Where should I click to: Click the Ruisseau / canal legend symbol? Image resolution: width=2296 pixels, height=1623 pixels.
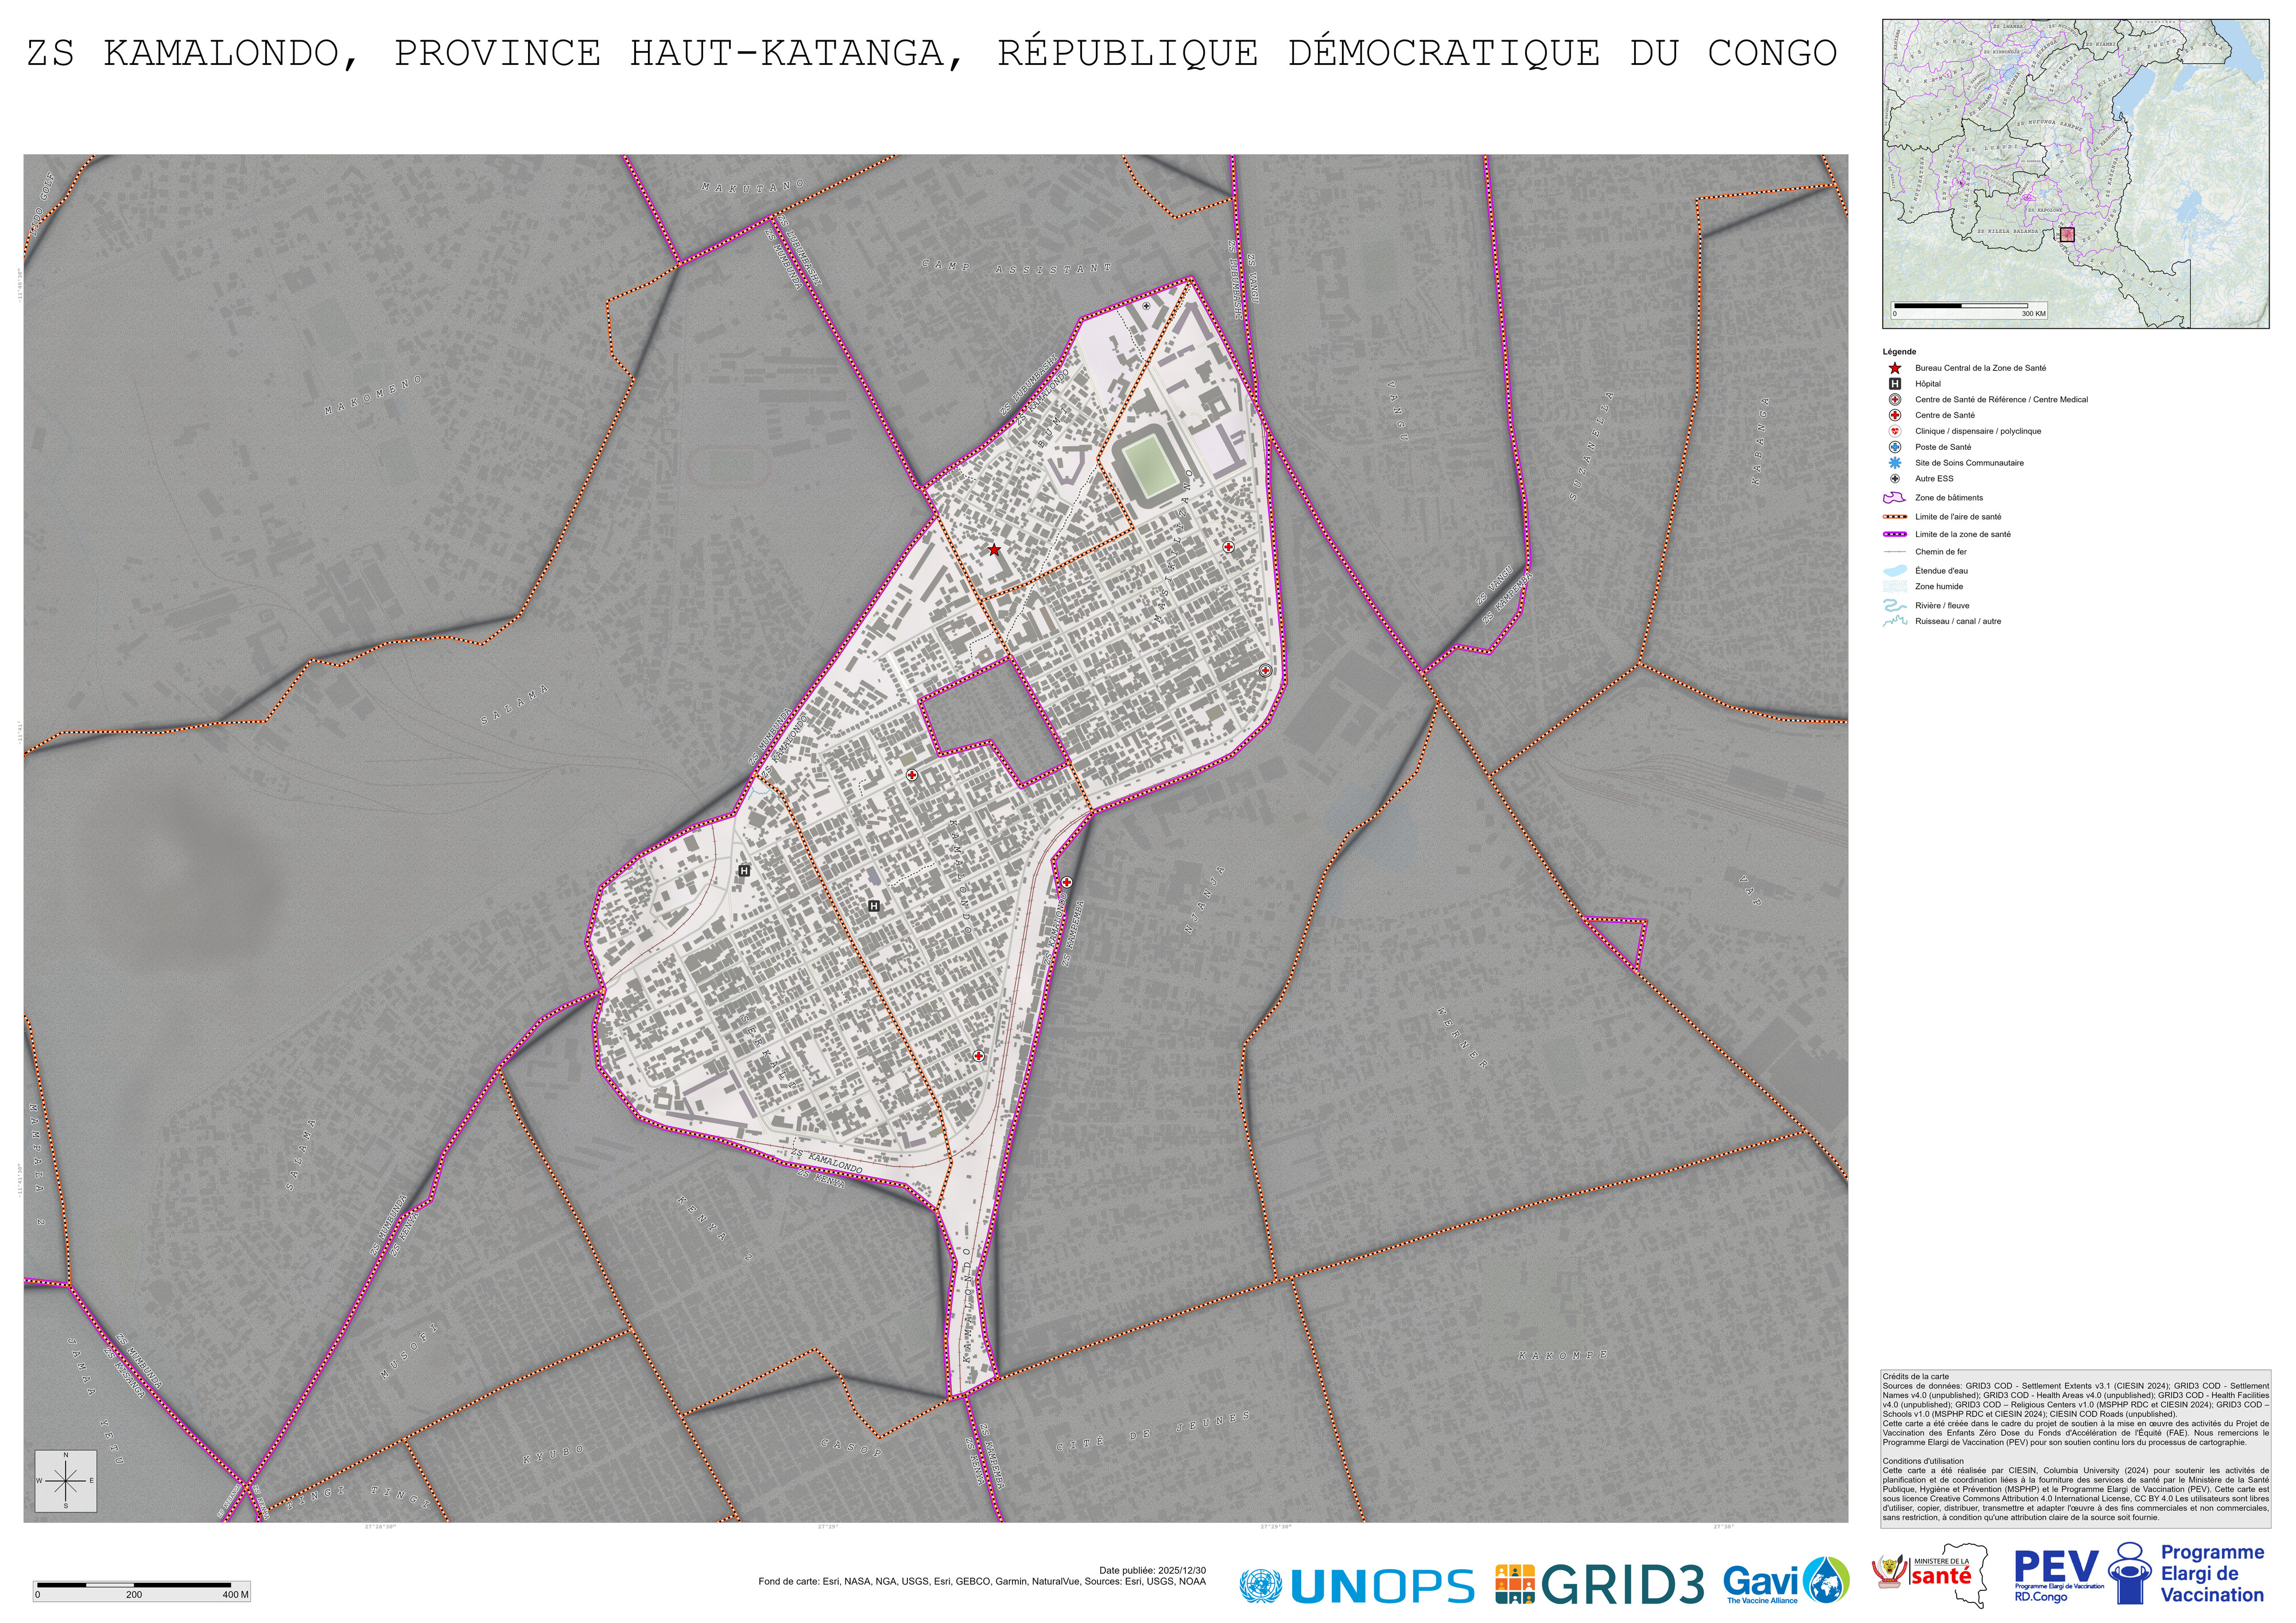[1894, 622]
